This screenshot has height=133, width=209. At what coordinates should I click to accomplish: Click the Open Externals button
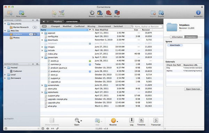click(193, 89)
